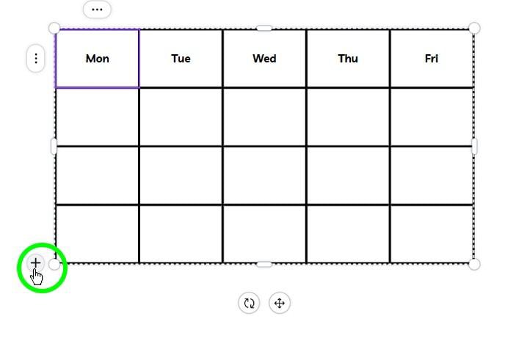This screenshot has width=516, height=360.
Task: Click the plus icon to add row
Action: tap(35, 262)
